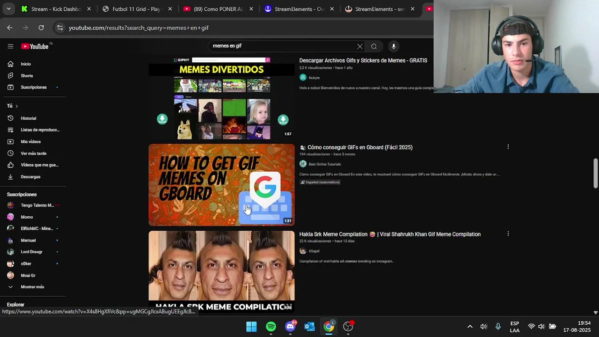Click the MEMES DIVERTIDOS video thumbnail

222,98
